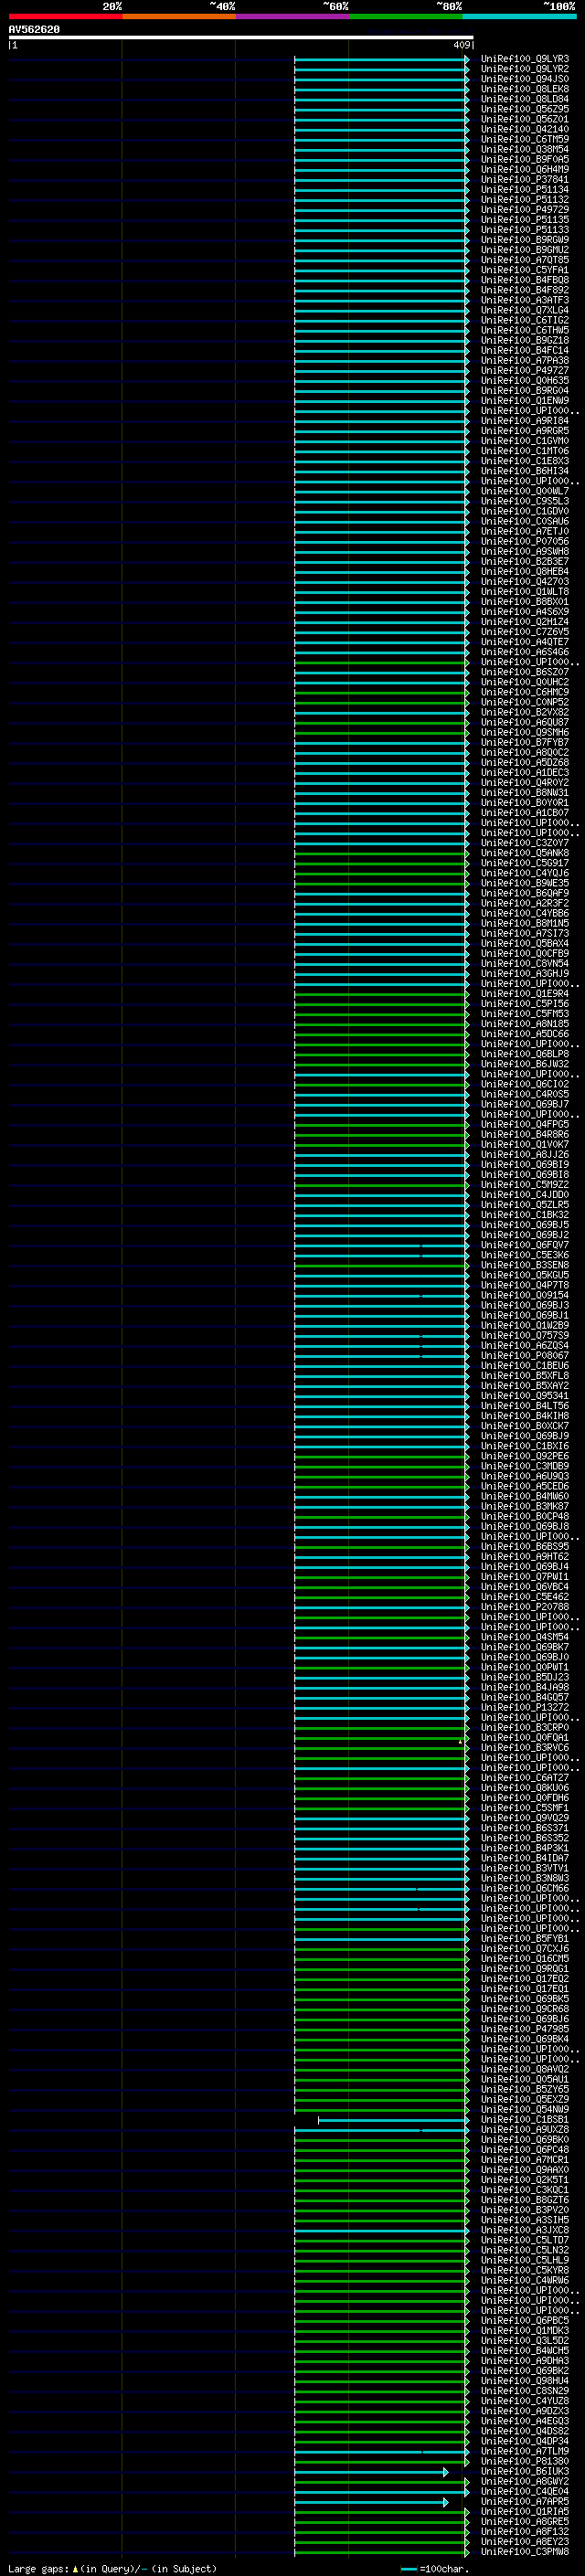This screenshot has height=2576, width=585.
Task: Click UniRef100_B4FC14 label
Action: tap(524, 351)
